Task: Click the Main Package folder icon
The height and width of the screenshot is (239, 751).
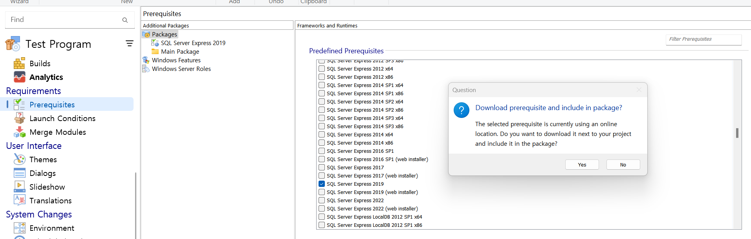Action: 155,52
